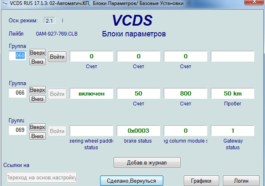
Task: Click the empty steering wheel paddle status field
Action: 92,131
